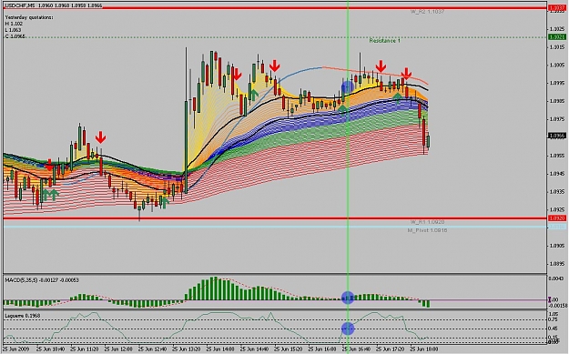Select the light blue M_Pivot horizontal line

[x=275, y=227]
